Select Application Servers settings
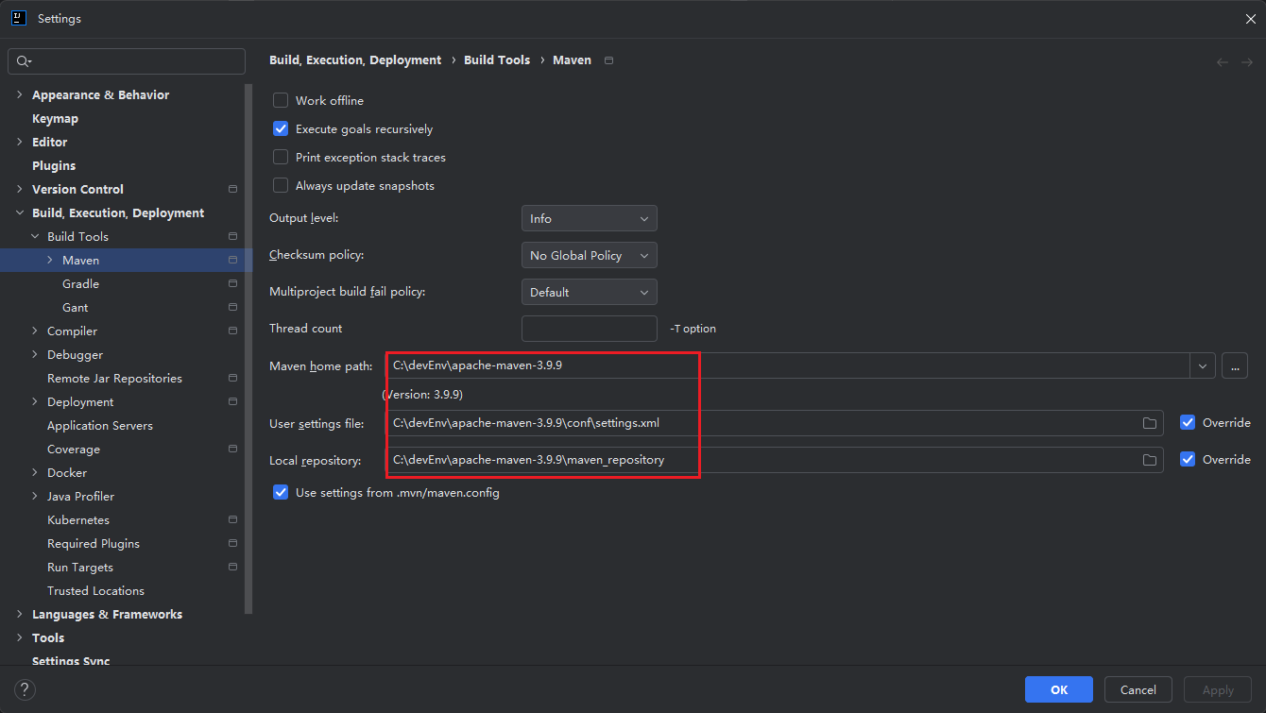 pyautogui.click(x=100, y=426)
